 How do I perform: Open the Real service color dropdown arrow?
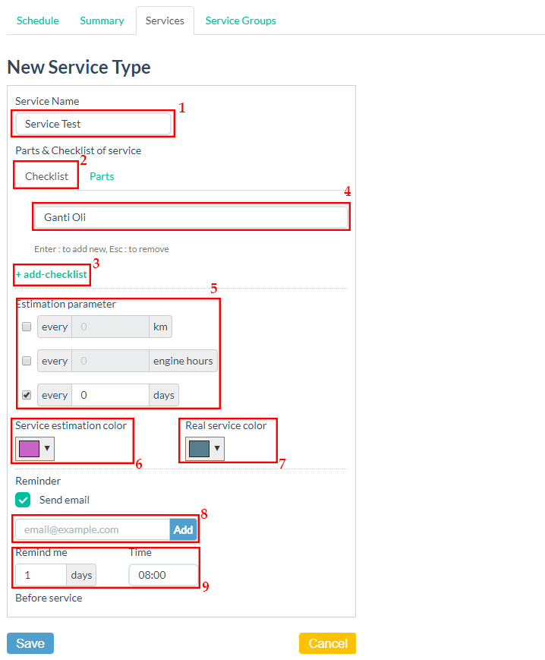point(217,449)
